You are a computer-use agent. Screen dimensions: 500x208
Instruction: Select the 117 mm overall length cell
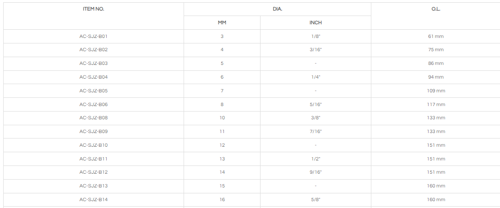(435, 104)
